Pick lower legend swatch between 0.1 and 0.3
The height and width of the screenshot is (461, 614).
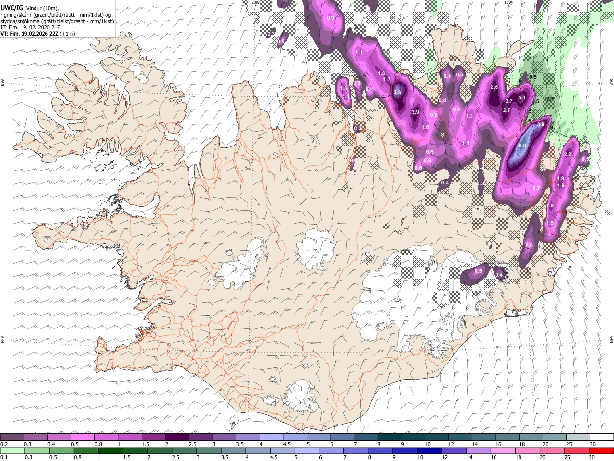pos(12,450)
